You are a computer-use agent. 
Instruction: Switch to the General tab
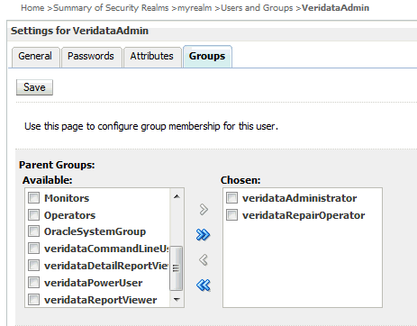(35, 56)
